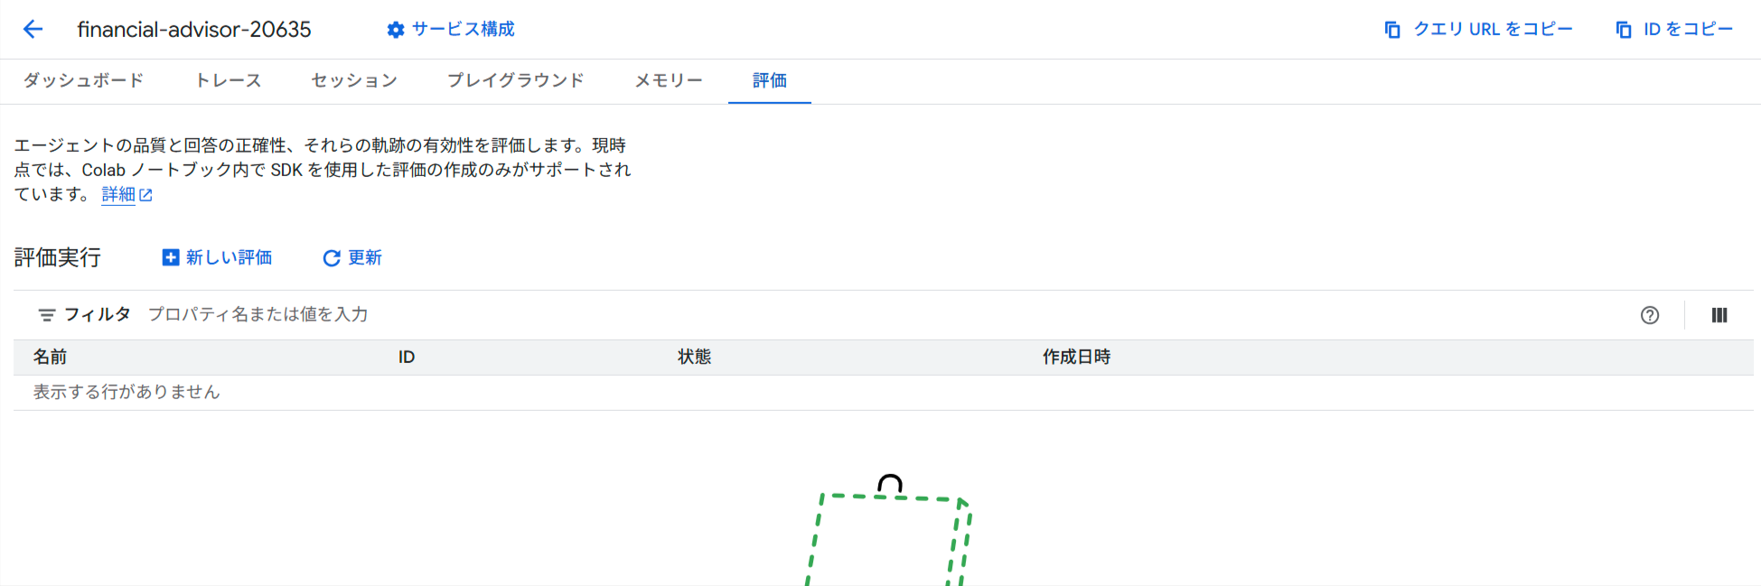Switch to the ダッシュボード tab
This screenshot has height=586, width=1761.
pos(83,80)
